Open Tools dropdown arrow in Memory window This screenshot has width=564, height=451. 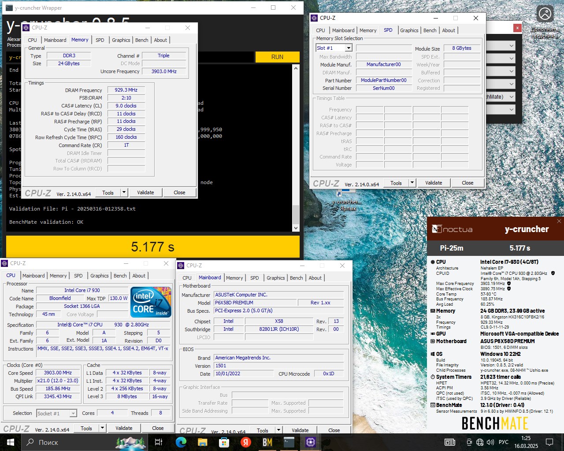[124, 192]
